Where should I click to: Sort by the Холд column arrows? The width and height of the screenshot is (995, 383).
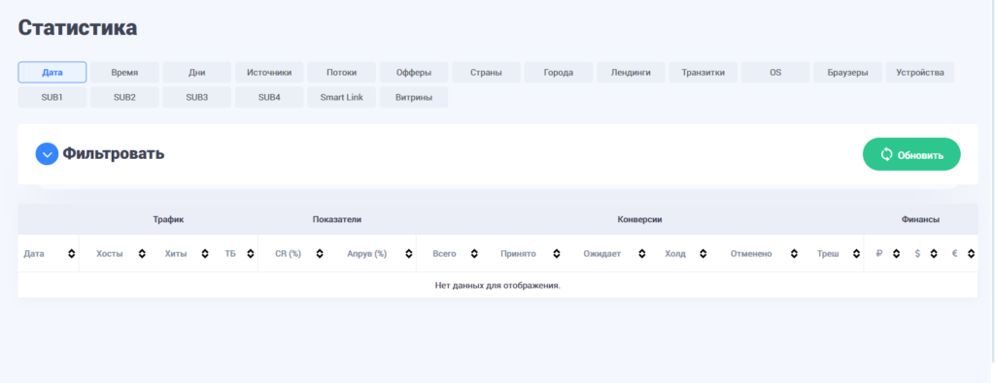click(703, 254)
